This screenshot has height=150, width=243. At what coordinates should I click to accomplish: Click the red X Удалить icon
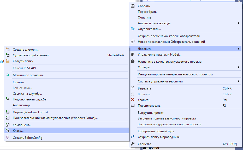pyautogui.click(x=133, y=100)
